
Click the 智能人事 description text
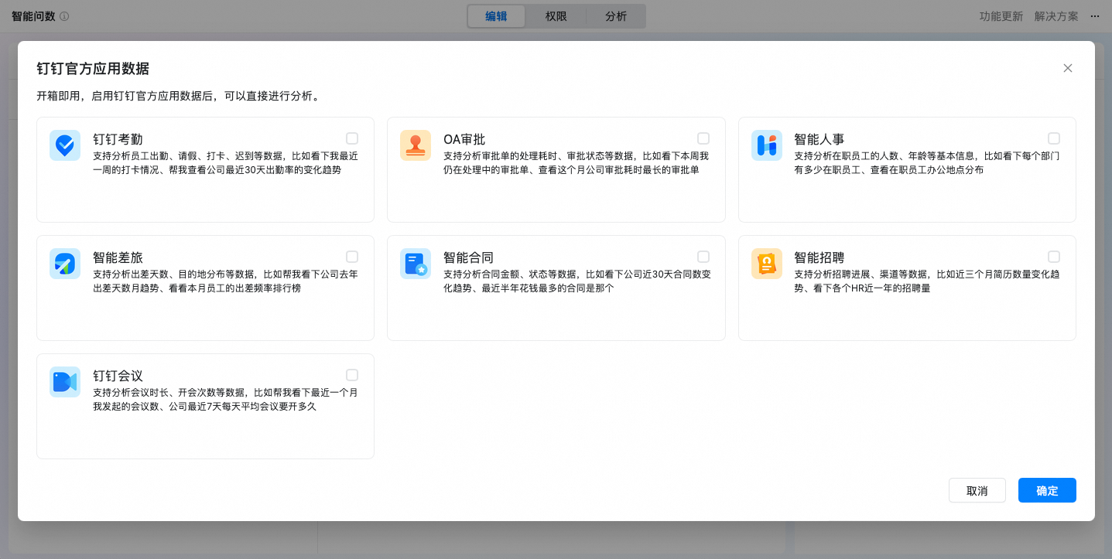927,163
